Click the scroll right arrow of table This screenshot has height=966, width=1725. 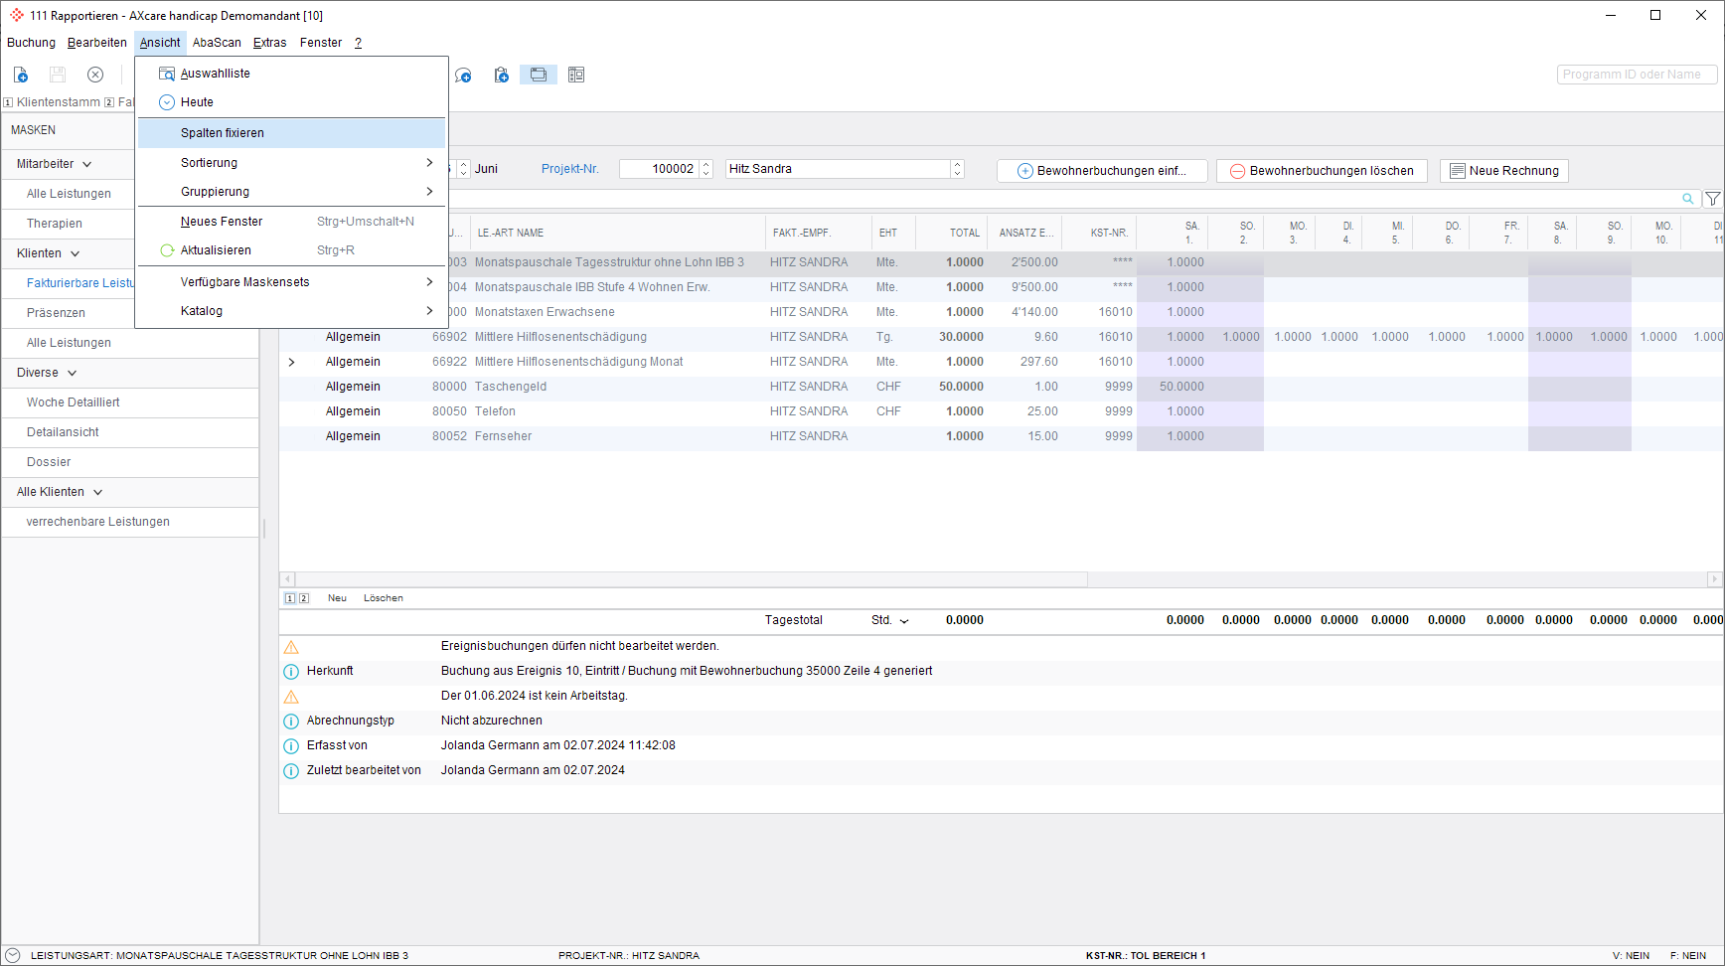1714,579
